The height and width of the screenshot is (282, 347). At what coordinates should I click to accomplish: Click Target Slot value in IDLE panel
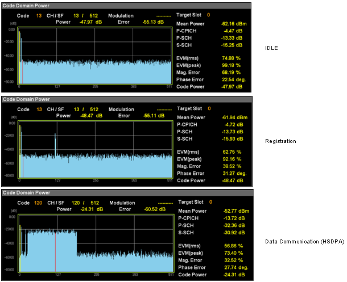(x=209, y=15)
